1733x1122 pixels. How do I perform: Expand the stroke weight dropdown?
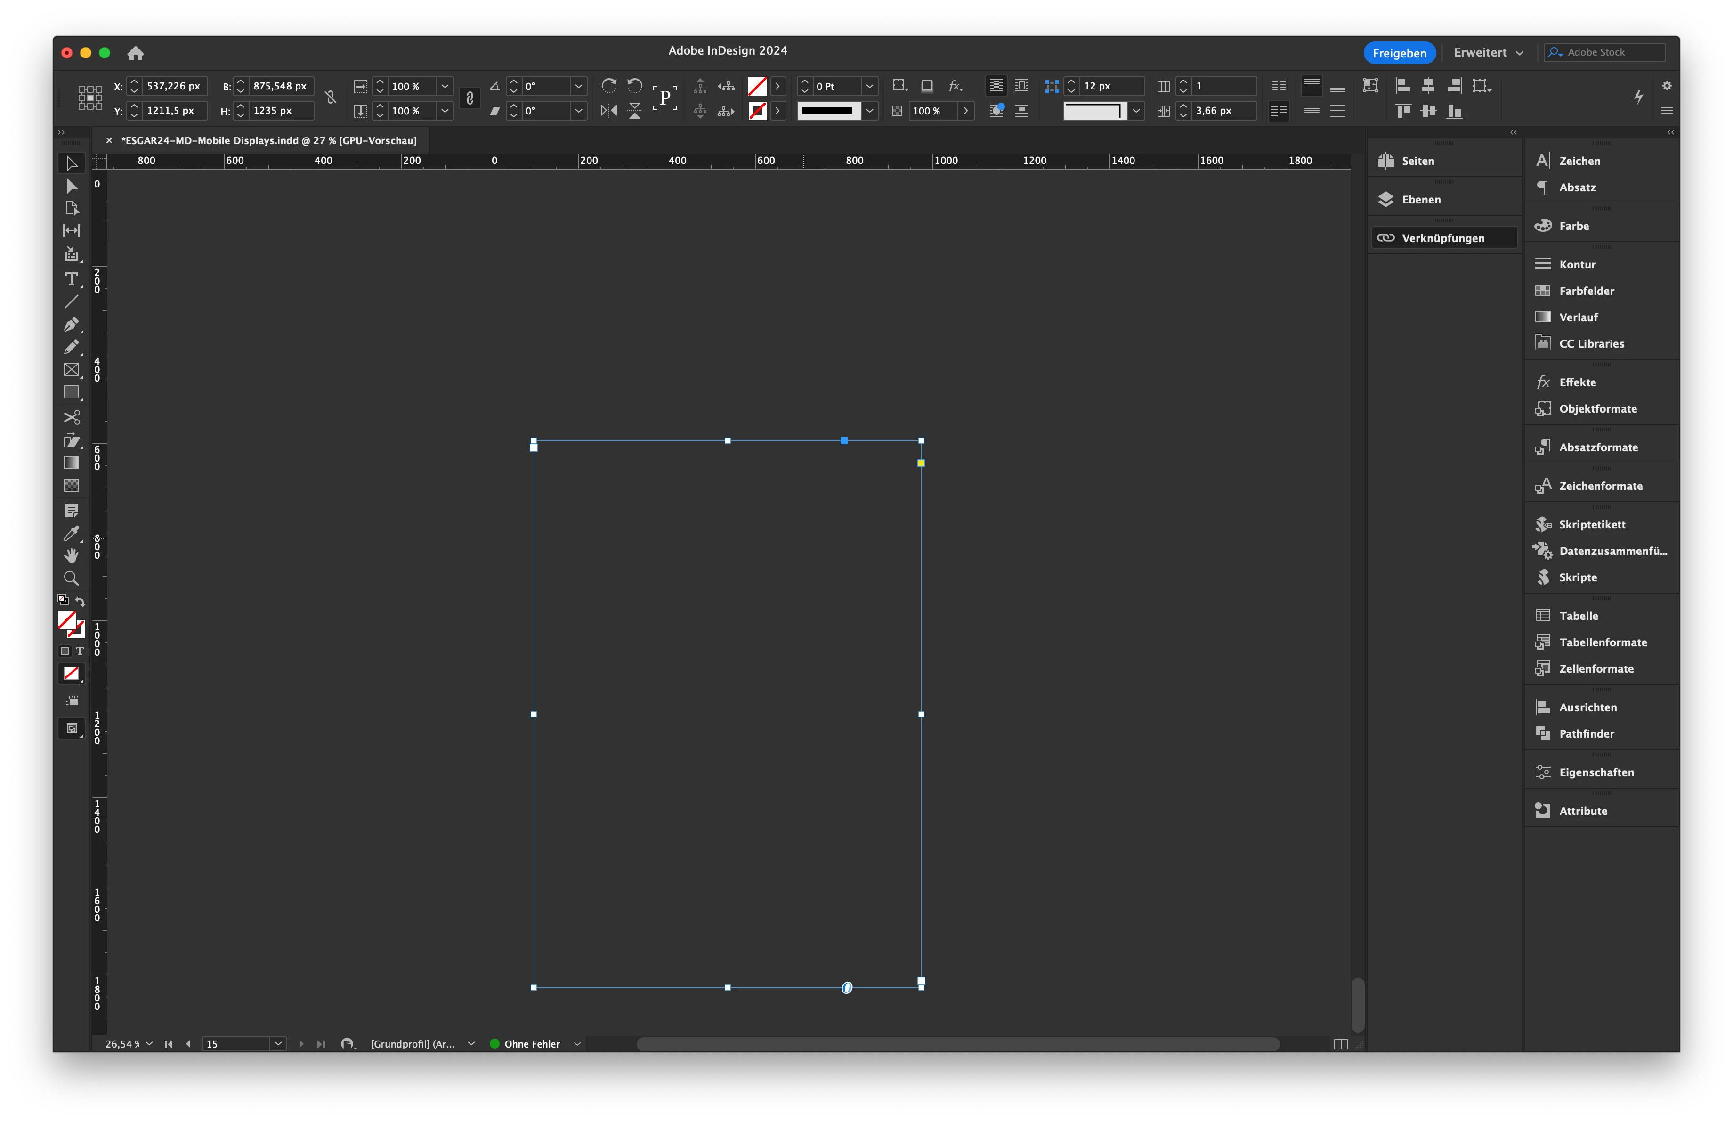(869, 86)
